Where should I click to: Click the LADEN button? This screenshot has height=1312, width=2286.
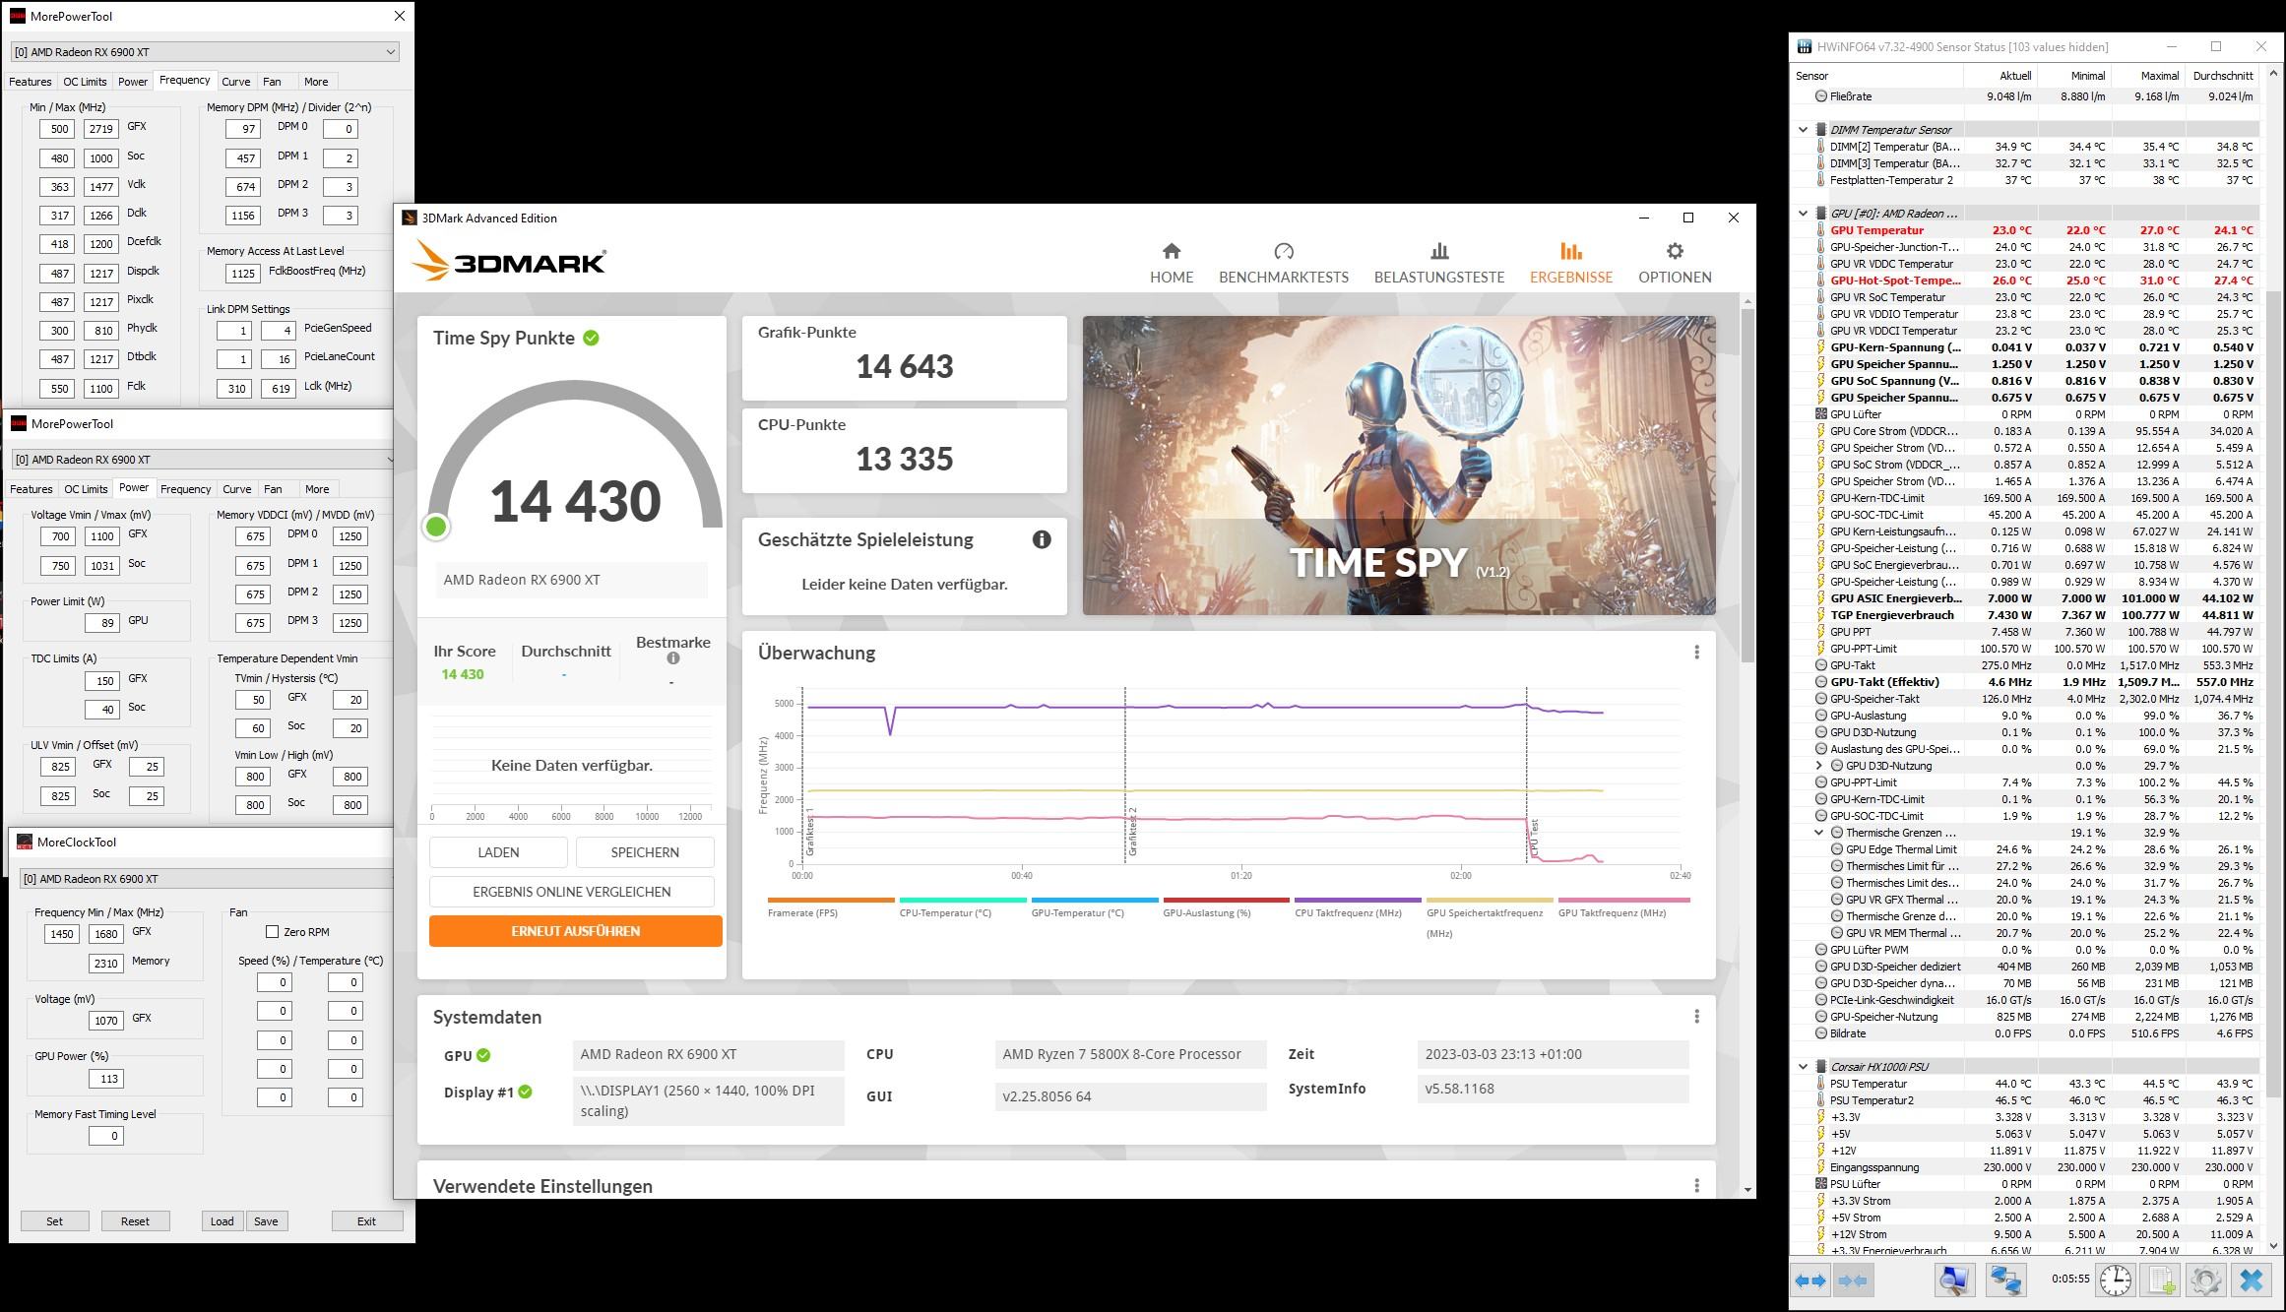coord(498,852)
